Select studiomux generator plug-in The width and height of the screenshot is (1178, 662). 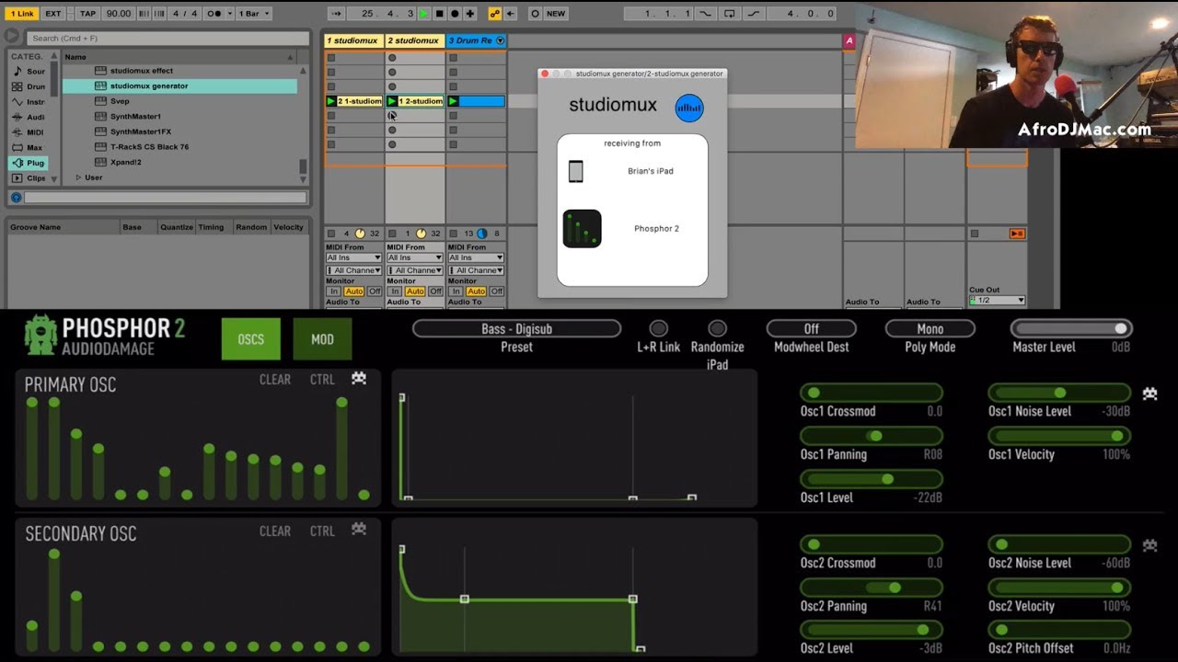(x=179, y=86)
